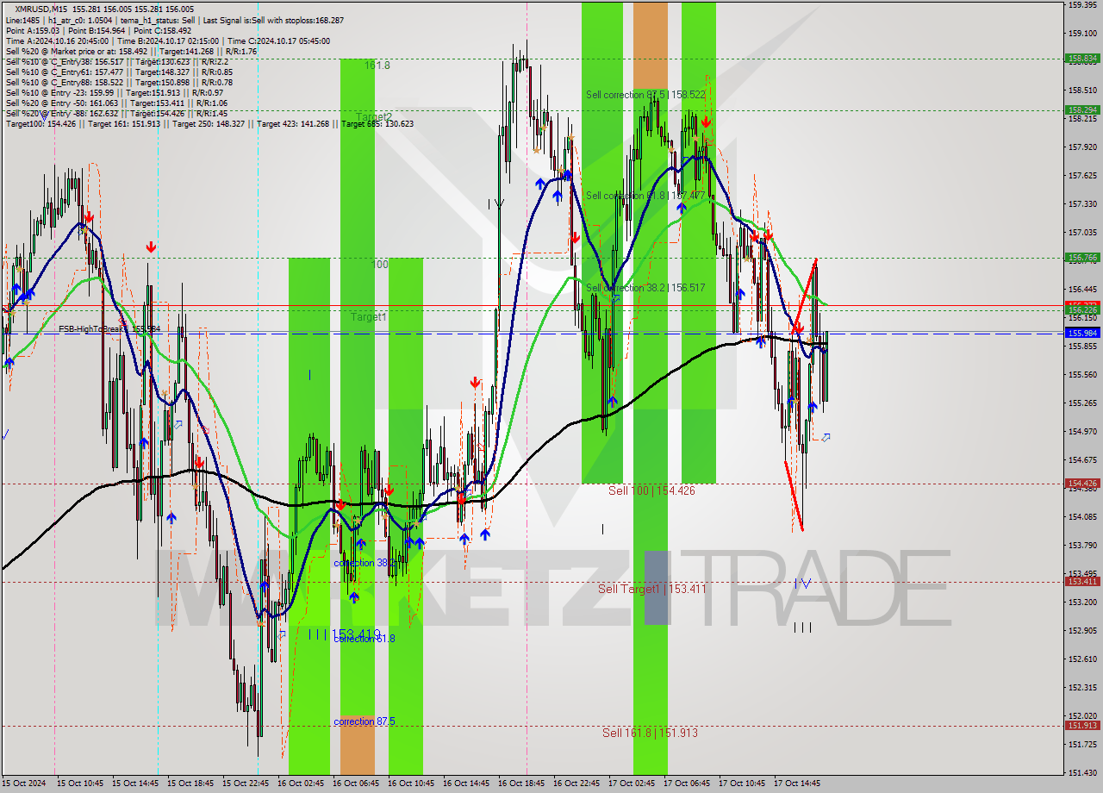Click the 'Target2' label on the chart
Viewport: 1103px width, 793px height.
pos(374,116)
